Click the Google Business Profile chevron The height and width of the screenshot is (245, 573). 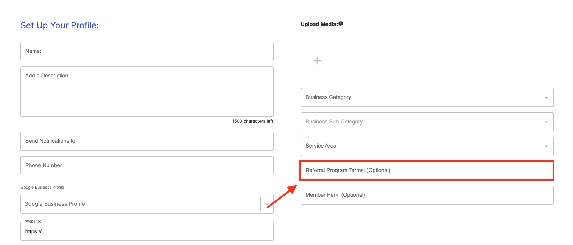point(267,204)
